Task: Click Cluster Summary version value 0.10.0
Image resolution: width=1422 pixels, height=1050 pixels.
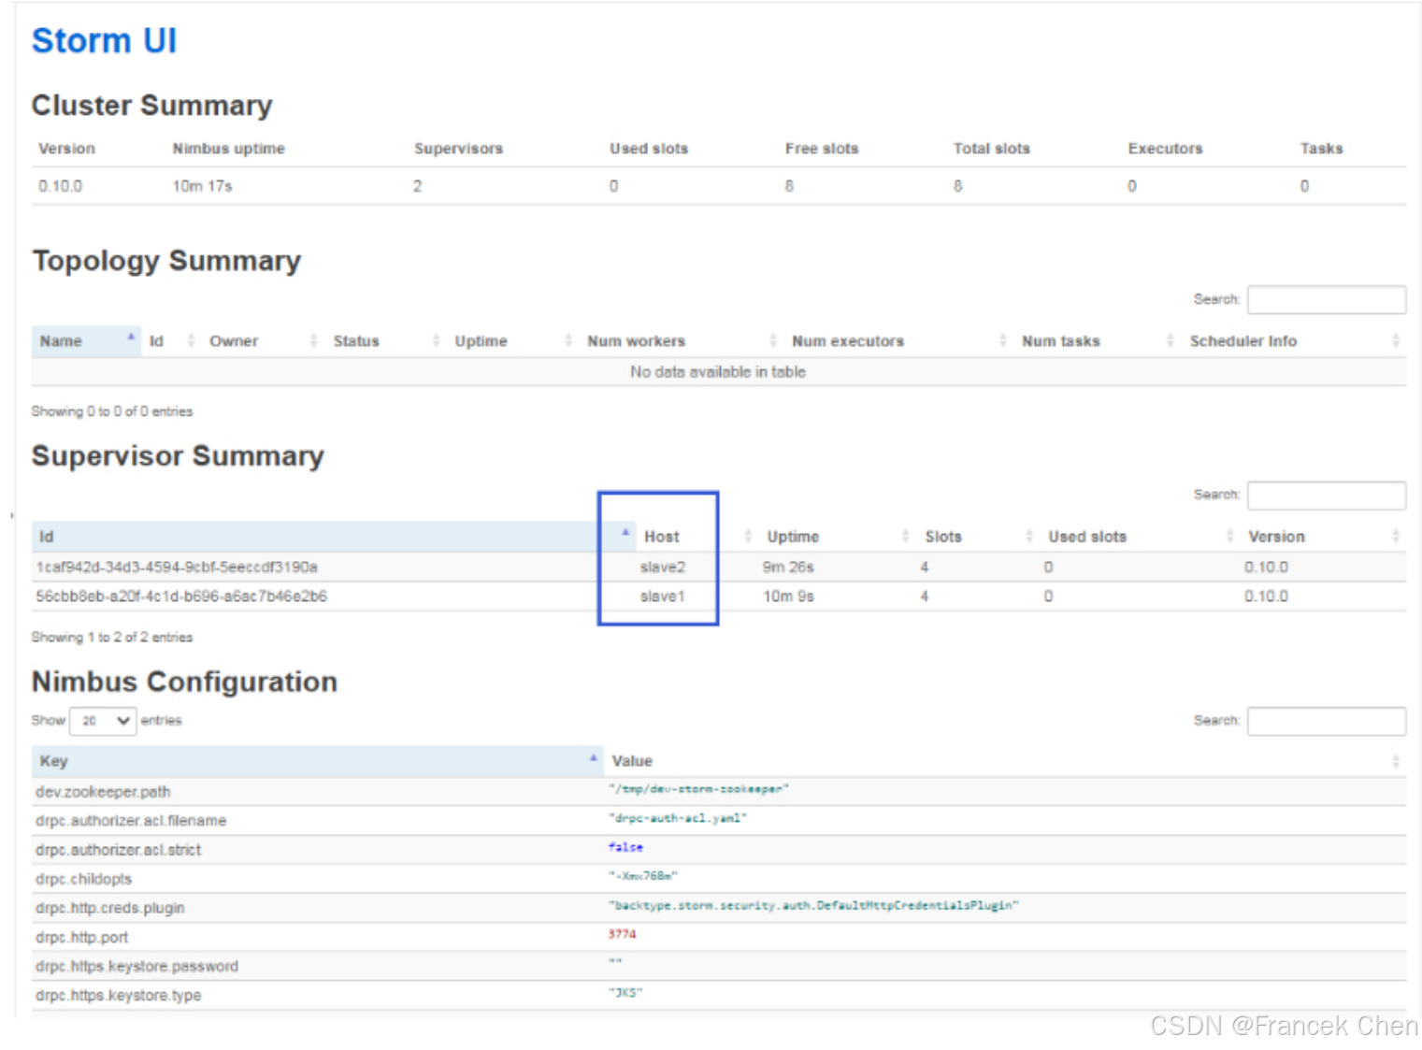Action: click(x=60, y=186)
